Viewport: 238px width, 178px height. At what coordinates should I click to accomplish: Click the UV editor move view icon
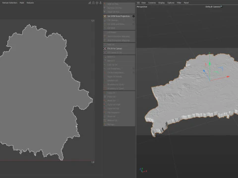97,2
